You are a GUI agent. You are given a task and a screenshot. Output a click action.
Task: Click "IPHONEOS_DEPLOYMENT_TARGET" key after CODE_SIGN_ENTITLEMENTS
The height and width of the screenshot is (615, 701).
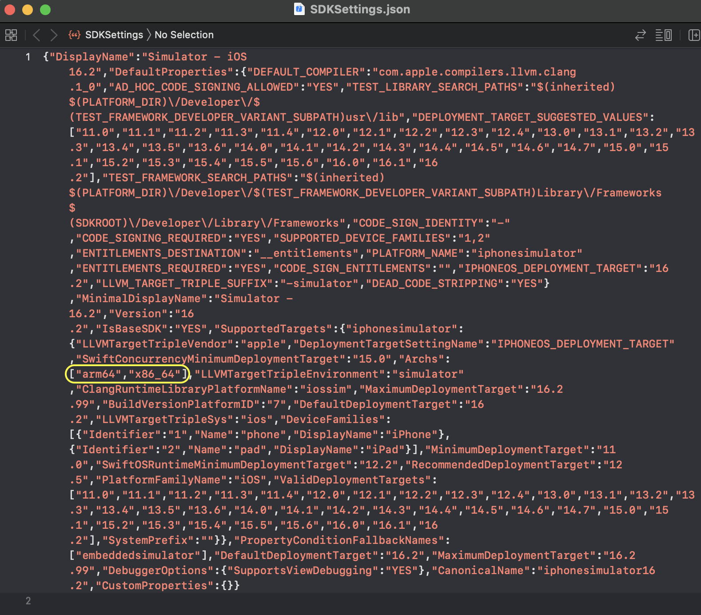point(550,268)
